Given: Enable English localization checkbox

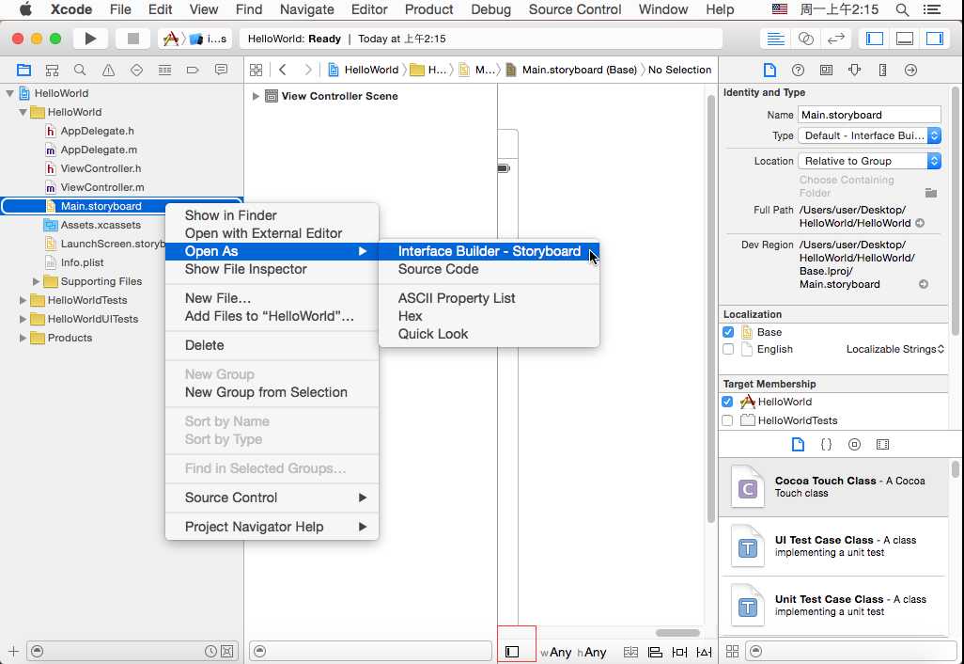Looking at the screenshot, I should [728, 349].
